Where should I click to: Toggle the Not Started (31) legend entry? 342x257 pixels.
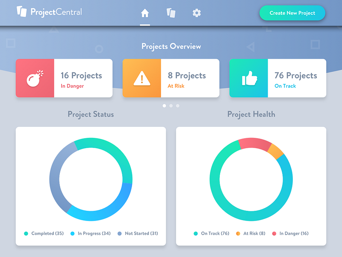138,233
